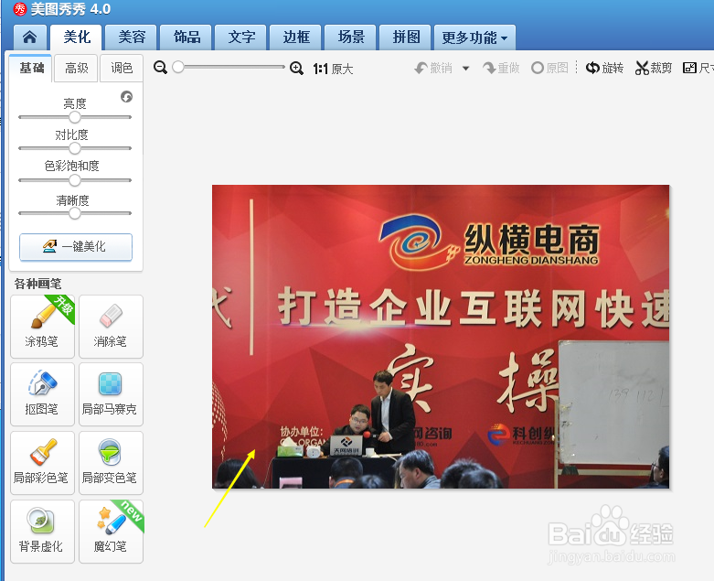Open the 场景 tab

pyautogui.click(x=351, y=37)
